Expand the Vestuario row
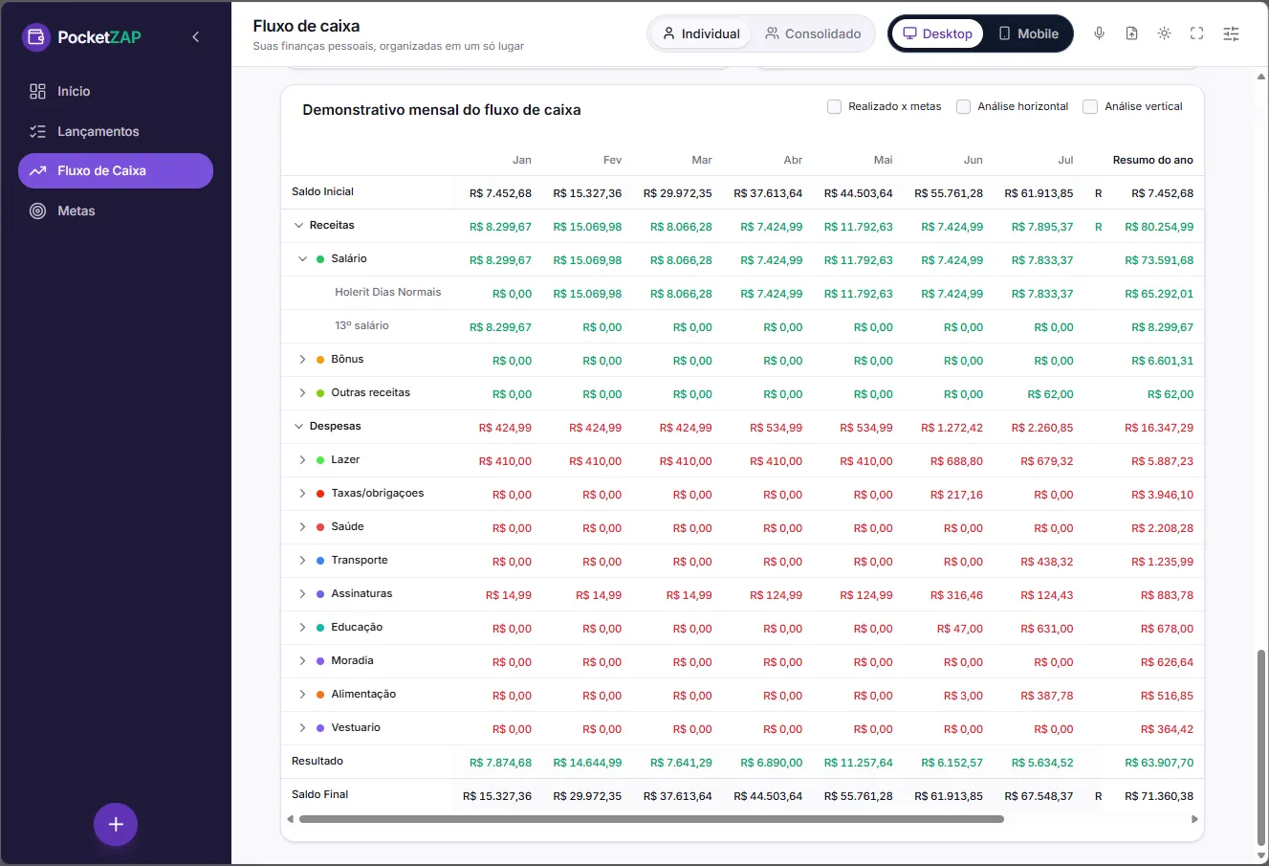Image resolution: width=1269 pixels, height=866 pixels. pyautogui.click(x=303, y=728)
